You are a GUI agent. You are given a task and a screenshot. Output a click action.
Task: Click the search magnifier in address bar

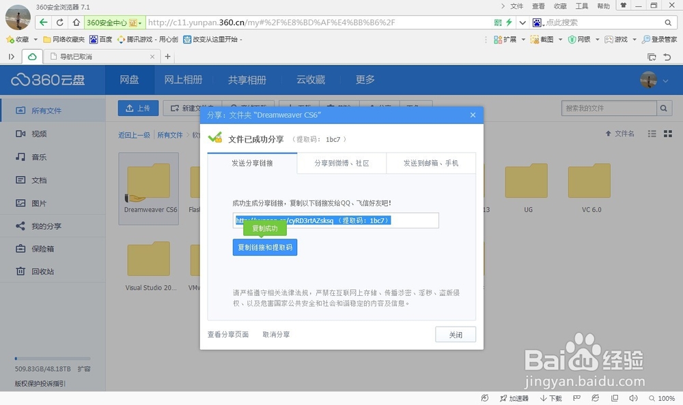pos(668,22)
